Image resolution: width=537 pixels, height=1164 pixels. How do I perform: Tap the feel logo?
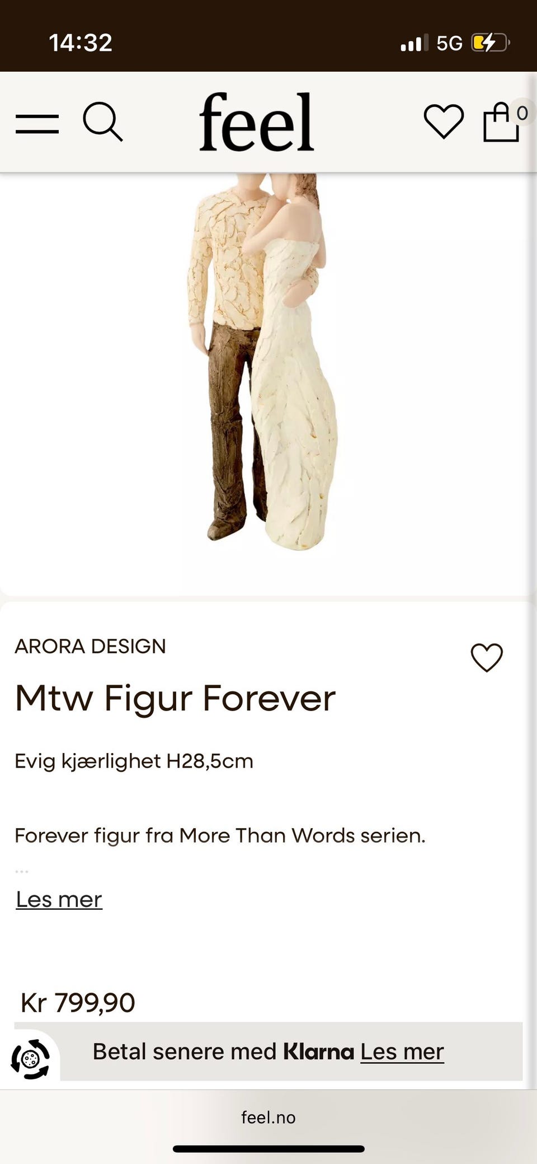tap(256, 121)
